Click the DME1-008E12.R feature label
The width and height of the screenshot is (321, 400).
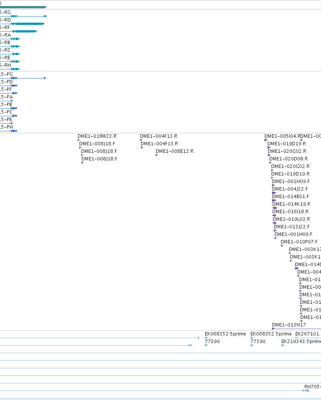(x=175, y=151)
